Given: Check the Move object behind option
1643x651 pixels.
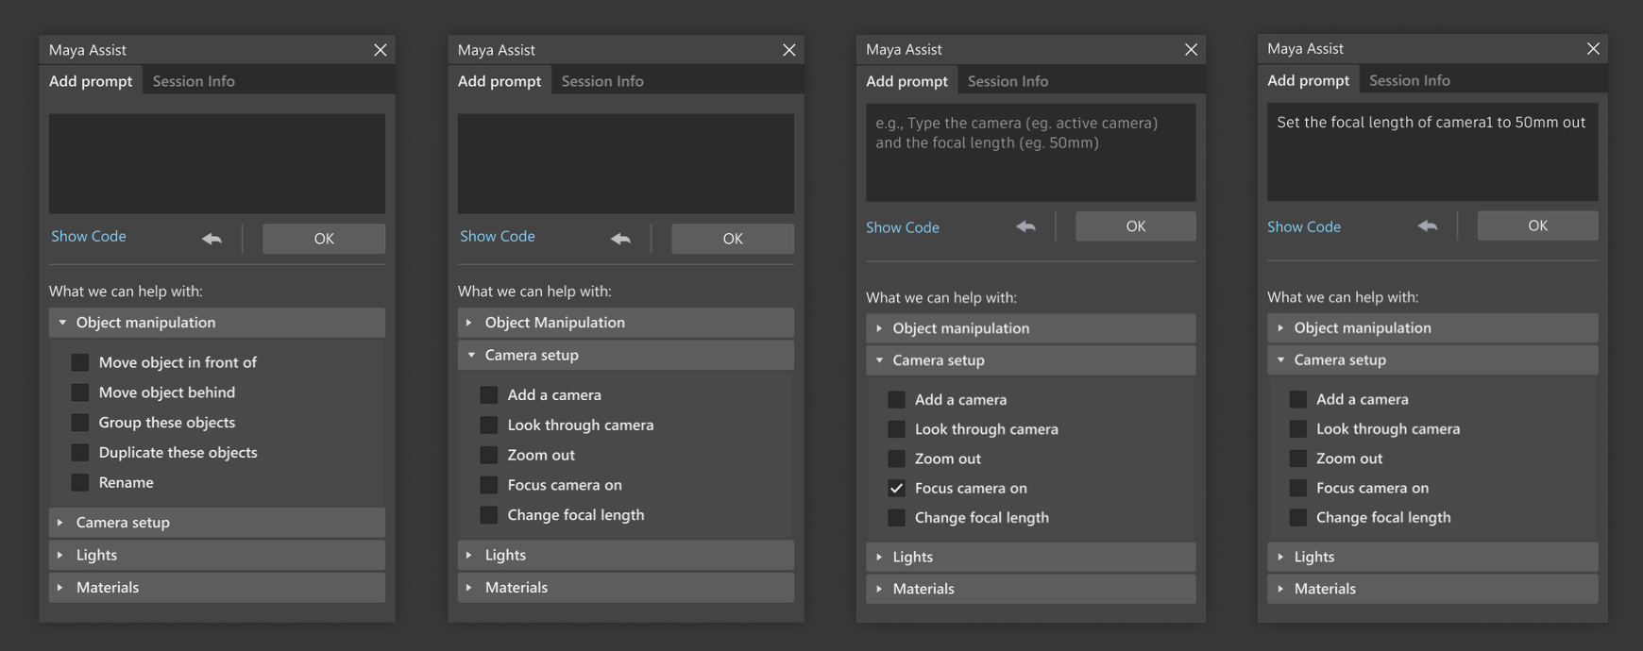Looking at the screenshot, I should click(x=80, y=392).
